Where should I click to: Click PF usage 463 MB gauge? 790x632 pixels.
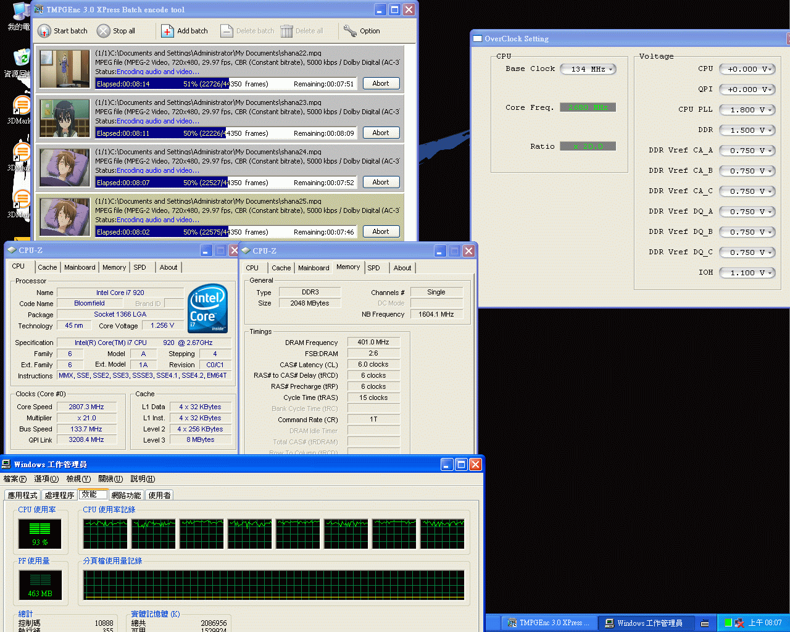(40, 585)
